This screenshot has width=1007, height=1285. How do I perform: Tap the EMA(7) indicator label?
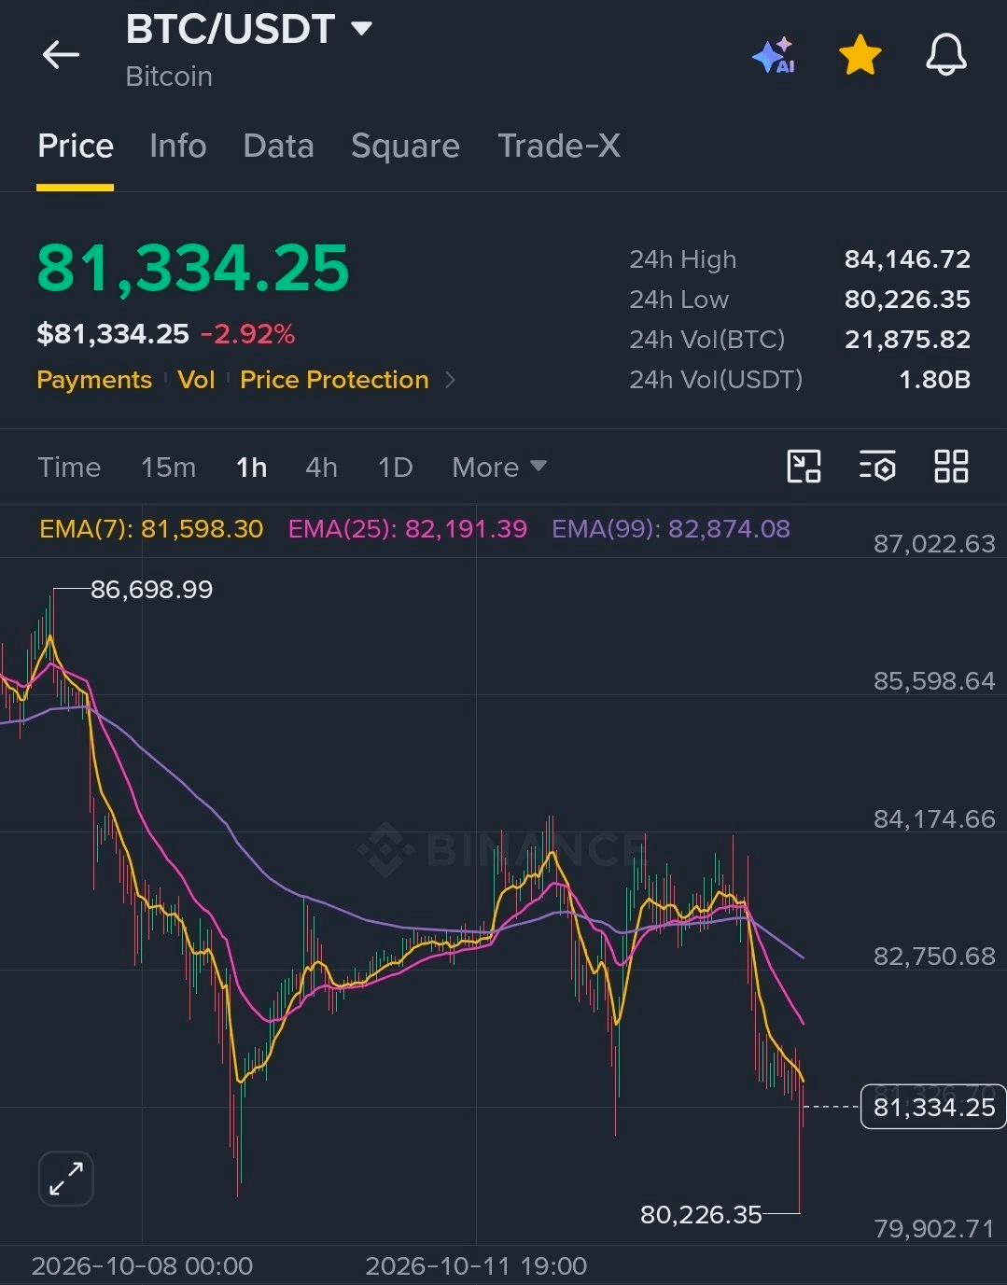coord(151,529)
